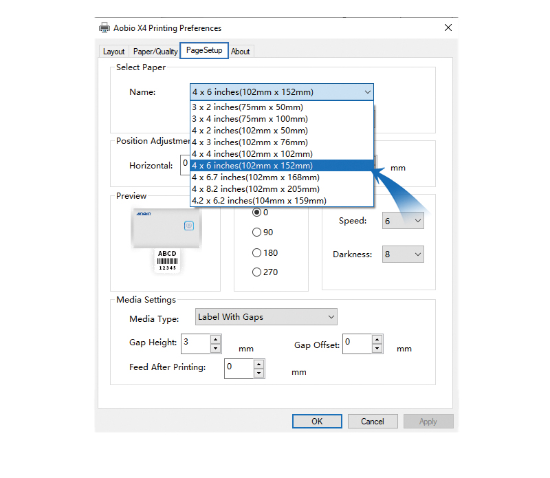Decrease Gap Height with down arrow
This screenshot has width=550, height=478.
click(x=215, y=349)
